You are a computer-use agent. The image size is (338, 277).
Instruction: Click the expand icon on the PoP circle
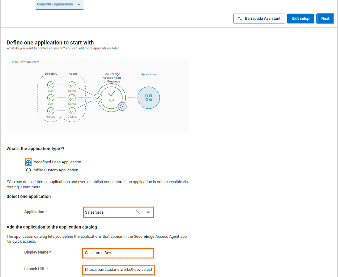[x=122, y=106]
